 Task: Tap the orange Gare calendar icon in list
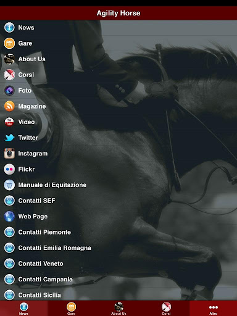click(9, 43)
